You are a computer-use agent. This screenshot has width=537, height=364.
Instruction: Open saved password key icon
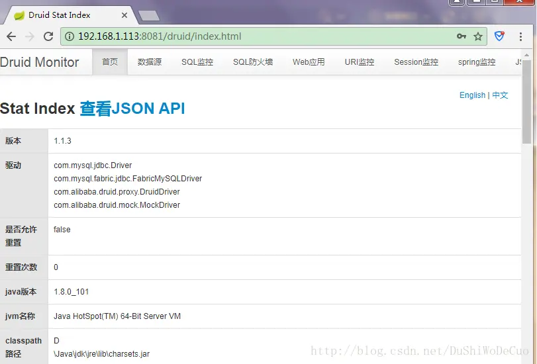pyautogui.click(x=462, y=36)
